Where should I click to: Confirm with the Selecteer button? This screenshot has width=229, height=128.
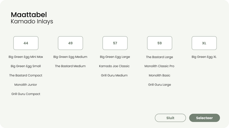pyautogui.click(x=205, y=118)
